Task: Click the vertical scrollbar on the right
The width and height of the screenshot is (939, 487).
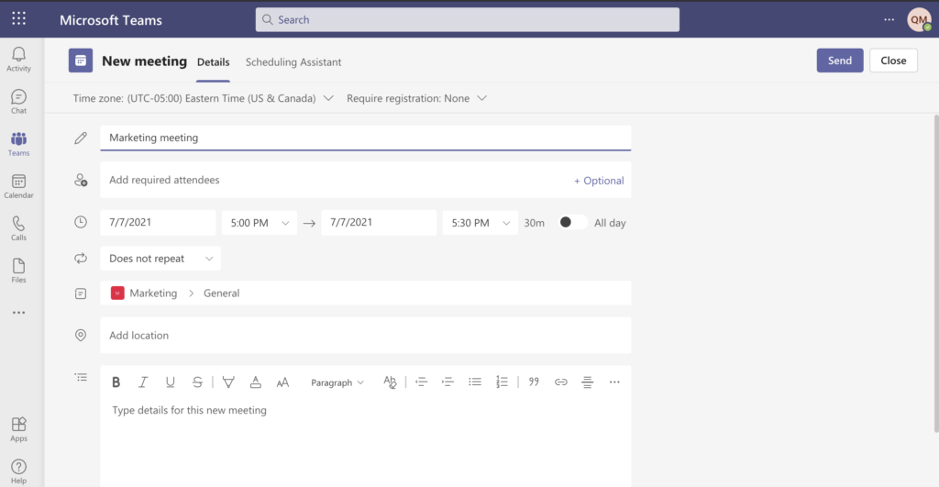Action: click(x=936, y=272)
